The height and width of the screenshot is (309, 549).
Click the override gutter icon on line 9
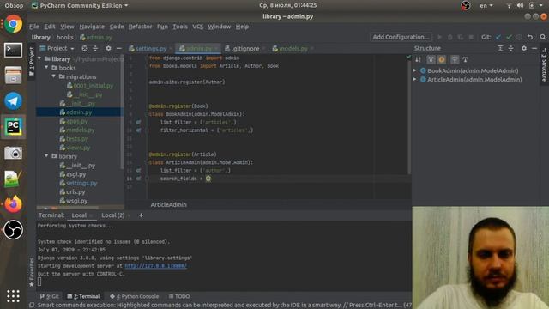coord(138,122)
